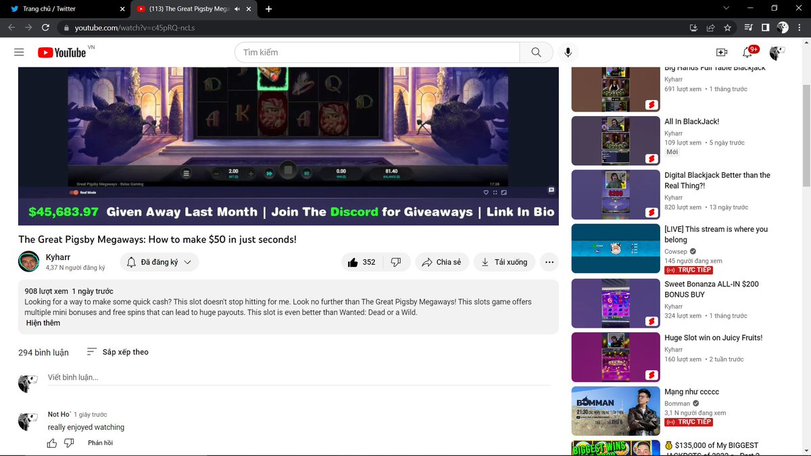Open the All In BlackJack! video thumbnail
Image resolution: width=811 pixels, height=456 pixels.
pos(616,141)
